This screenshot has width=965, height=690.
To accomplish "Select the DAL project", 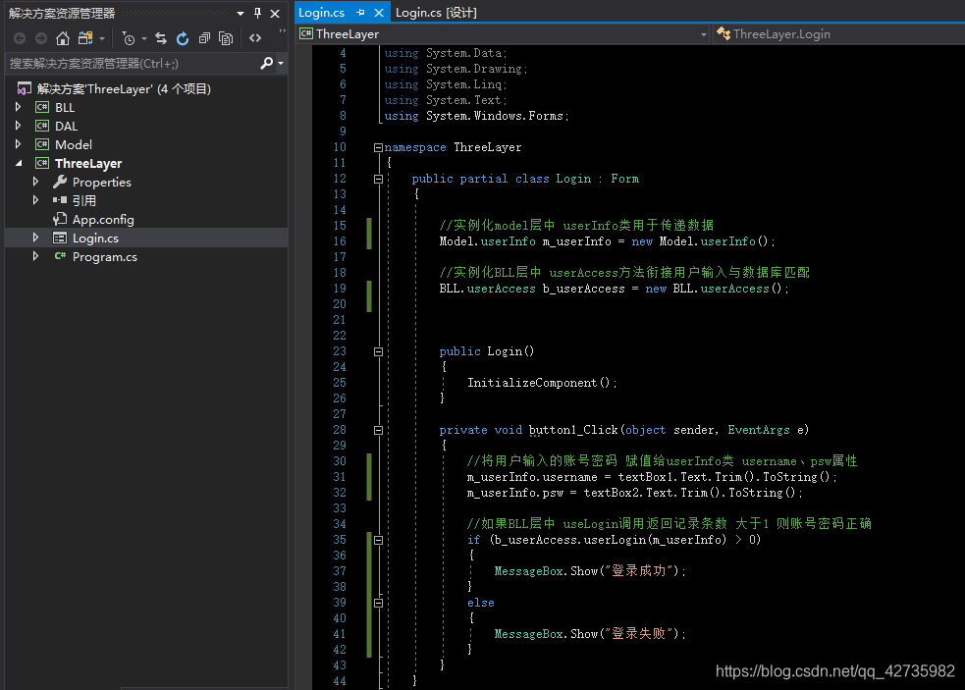I will pyautogui.click(x=66, y=127).
